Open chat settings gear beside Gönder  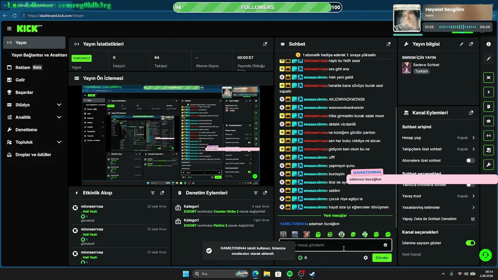click(366, 258)
